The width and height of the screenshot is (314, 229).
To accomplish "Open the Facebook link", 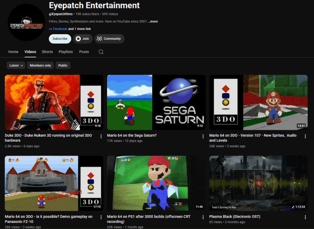I will coord(60,29).
